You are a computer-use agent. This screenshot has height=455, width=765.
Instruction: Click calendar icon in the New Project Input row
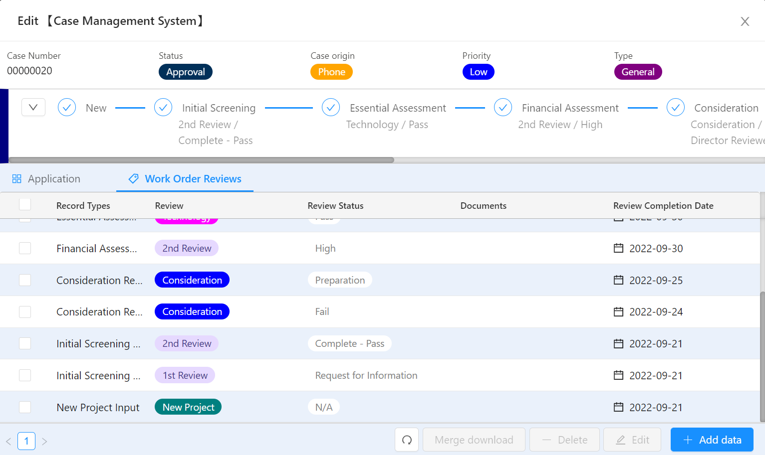(618, 407)
